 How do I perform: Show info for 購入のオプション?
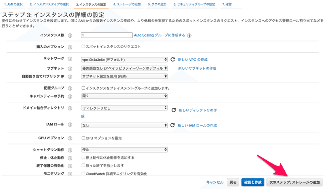(70, 47)
